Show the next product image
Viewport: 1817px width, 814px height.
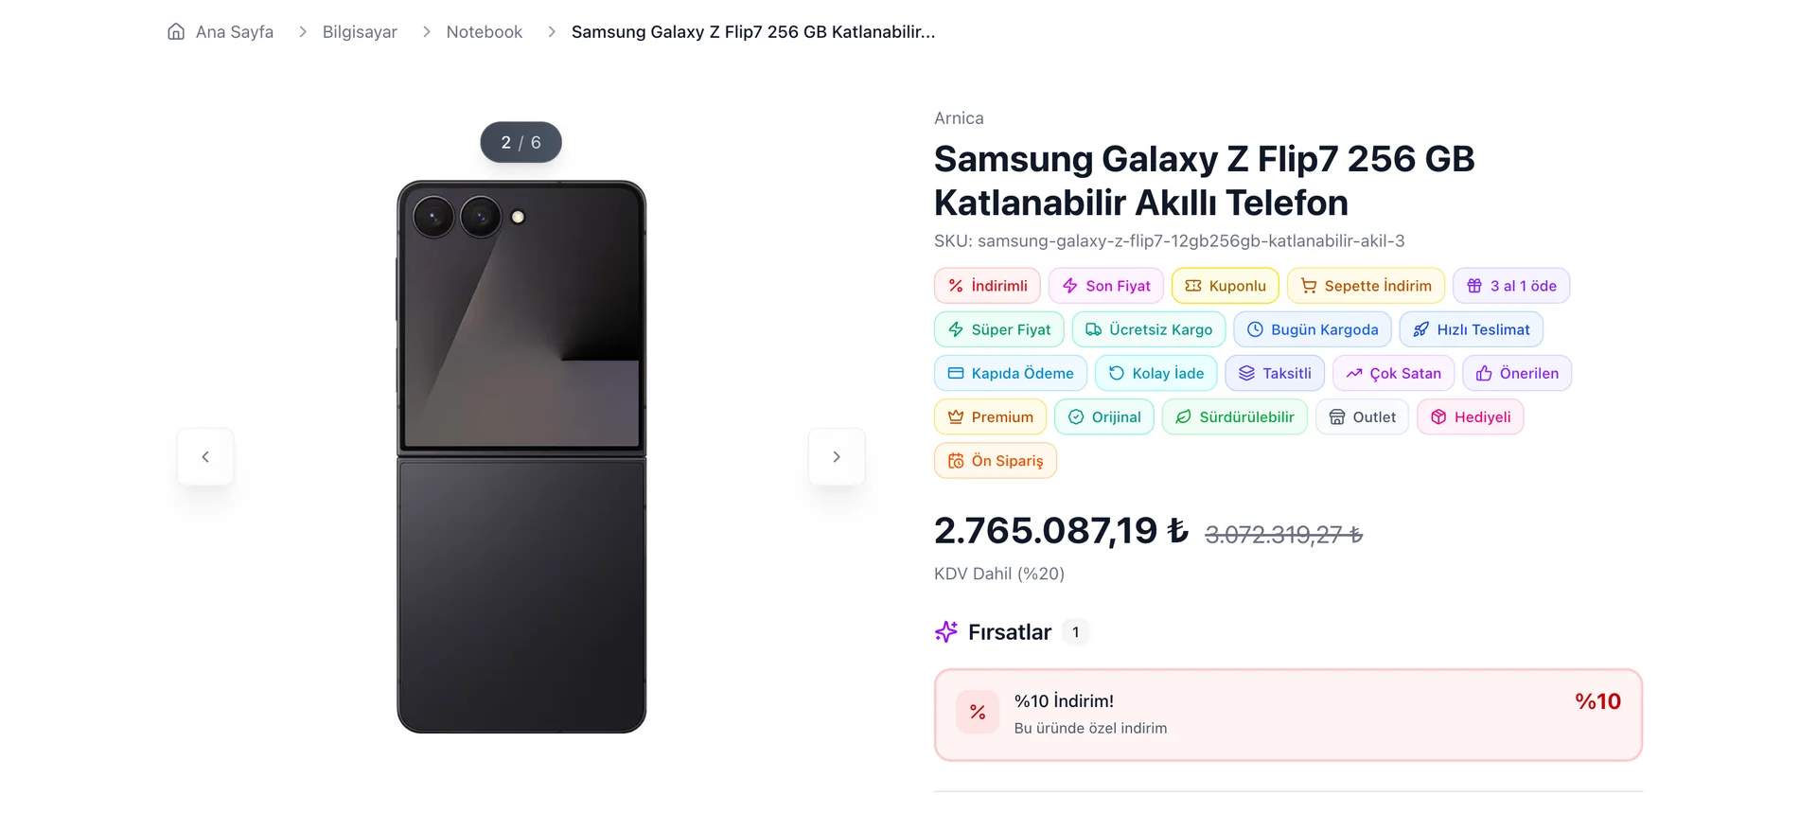(x=837, y=457)
